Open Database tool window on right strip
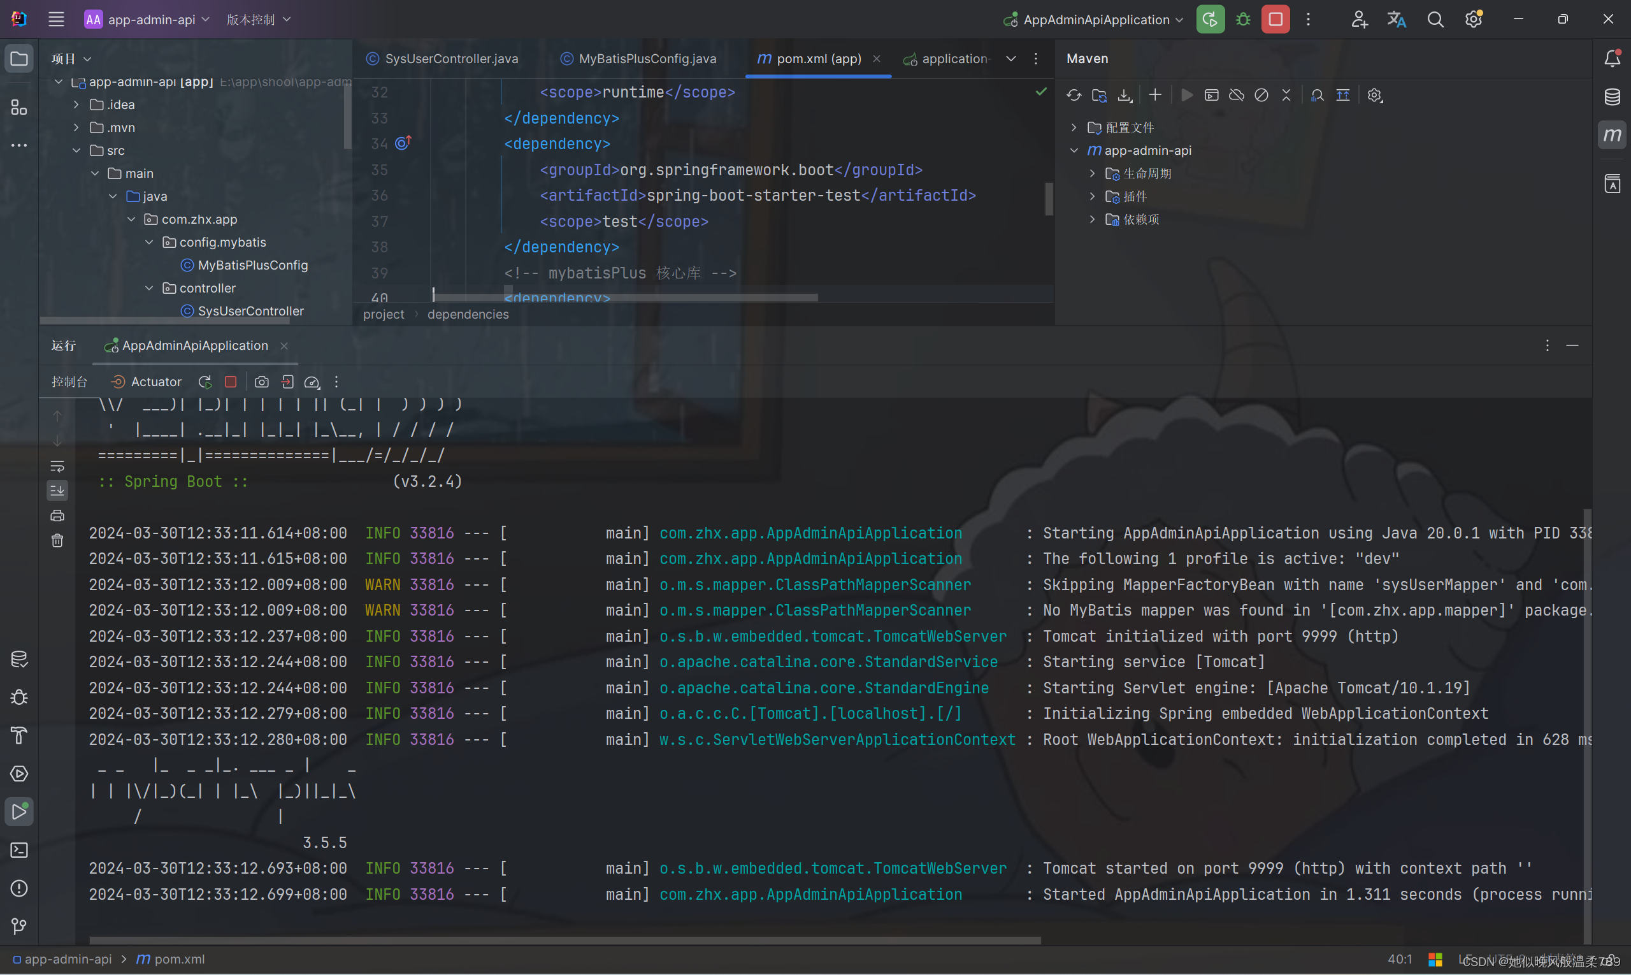 (1612, 97)
